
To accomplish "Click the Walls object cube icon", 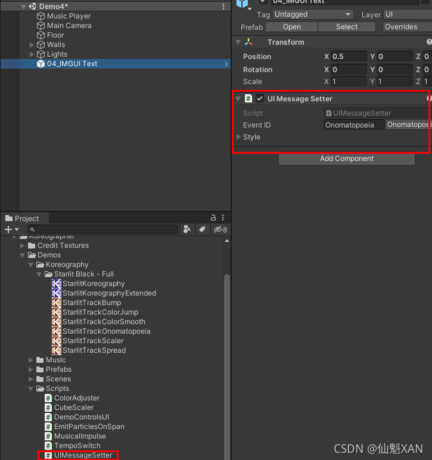I will (41, 45).
